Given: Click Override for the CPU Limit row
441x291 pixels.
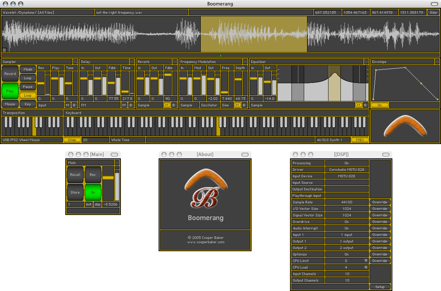Looking at the screenshot, I should [380, 261].
